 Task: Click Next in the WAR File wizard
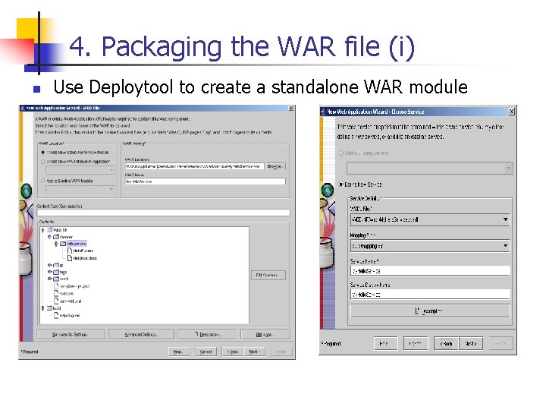pos(255,352)
